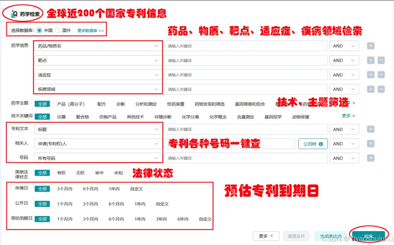
Task: Open AND operator dropdown in 号码 row
Action: tap(344, 158)
